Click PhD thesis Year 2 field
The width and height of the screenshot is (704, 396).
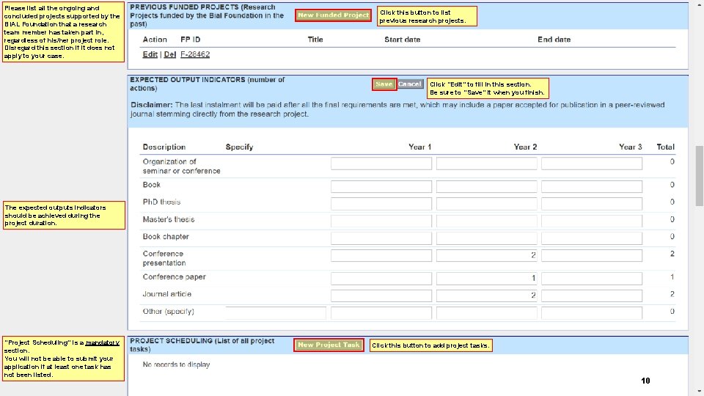tap(487, 204)
